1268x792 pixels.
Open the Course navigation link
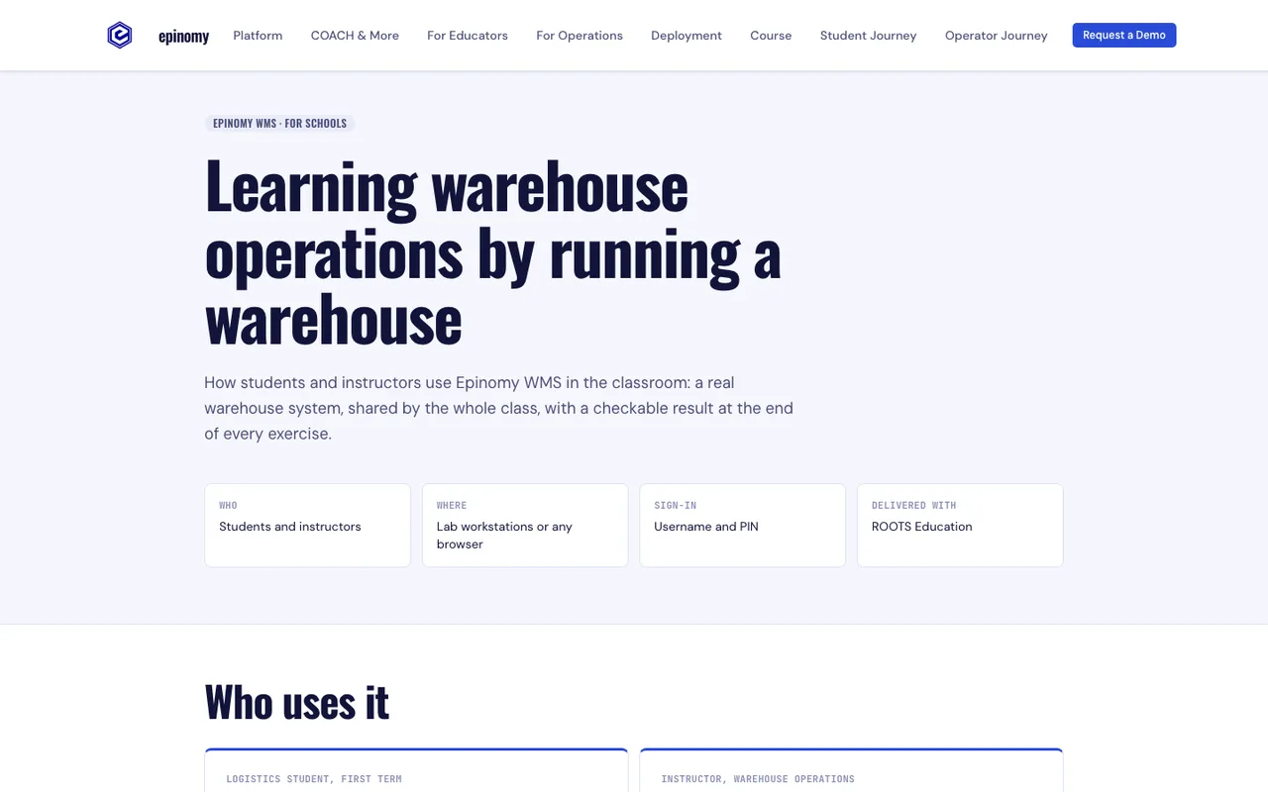click(x=771, y=36)
